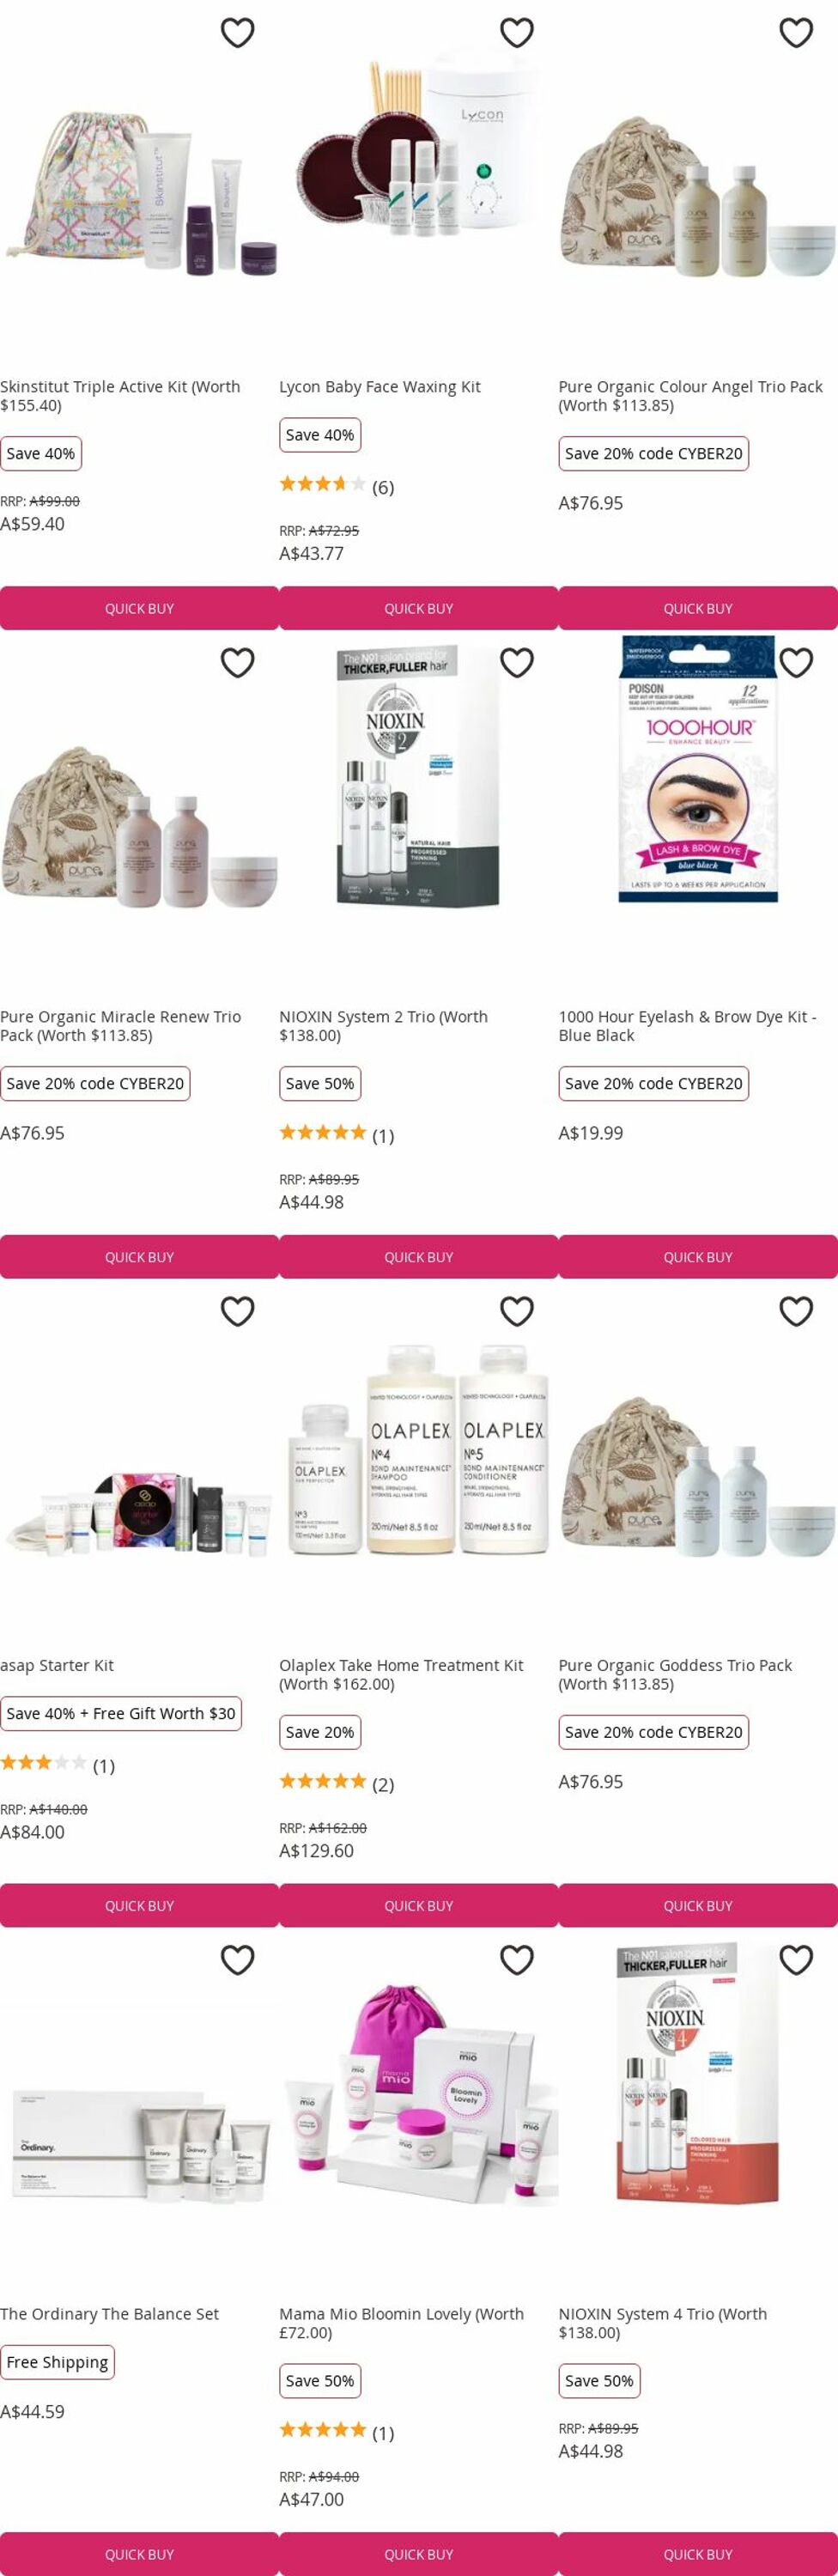Favorite Olaplex Take Home Treatment Kit heart
The image size is (838, 2576).
tap(517, 1311)
